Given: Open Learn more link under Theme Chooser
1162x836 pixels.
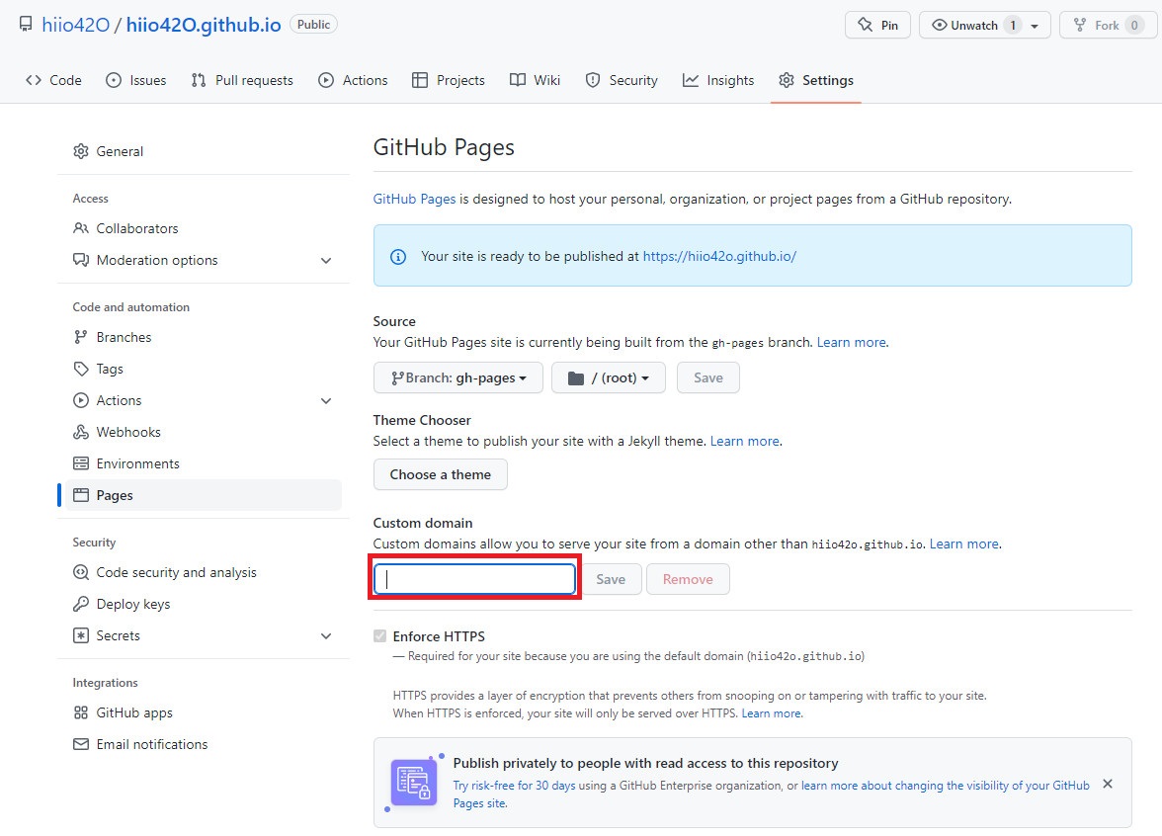Looking at the screenshot, I should [744, 441].
